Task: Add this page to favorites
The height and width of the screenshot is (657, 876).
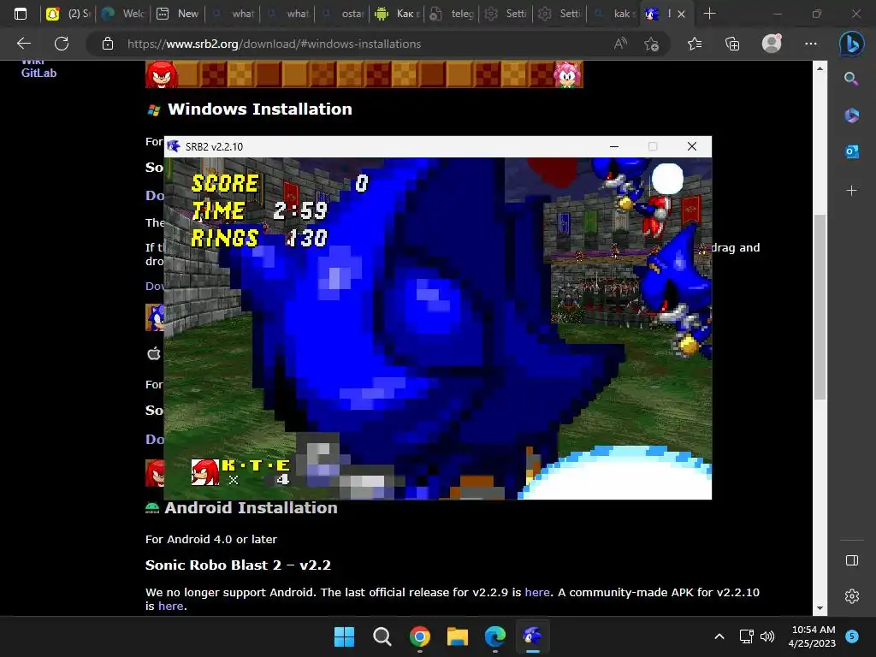Action: point(651,44)
